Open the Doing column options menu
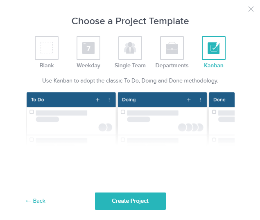The image size is (260, 220). pos(200,100)
